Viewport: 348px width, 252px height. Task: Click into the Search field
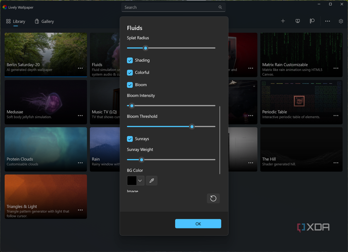(173, 7)
